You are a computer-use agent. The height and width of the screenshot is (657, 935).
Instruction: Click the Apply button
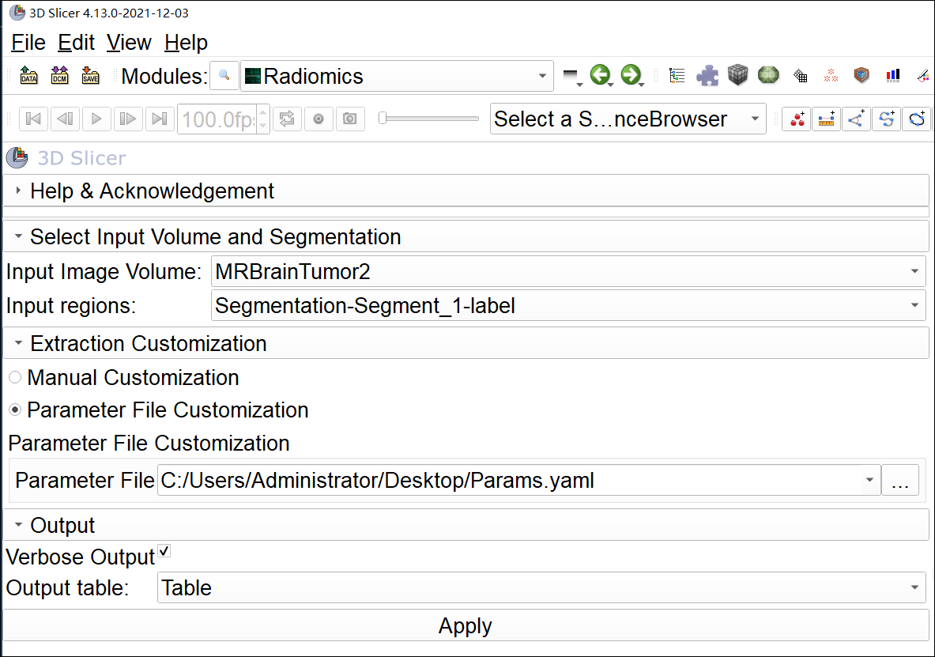coord(466,626)
